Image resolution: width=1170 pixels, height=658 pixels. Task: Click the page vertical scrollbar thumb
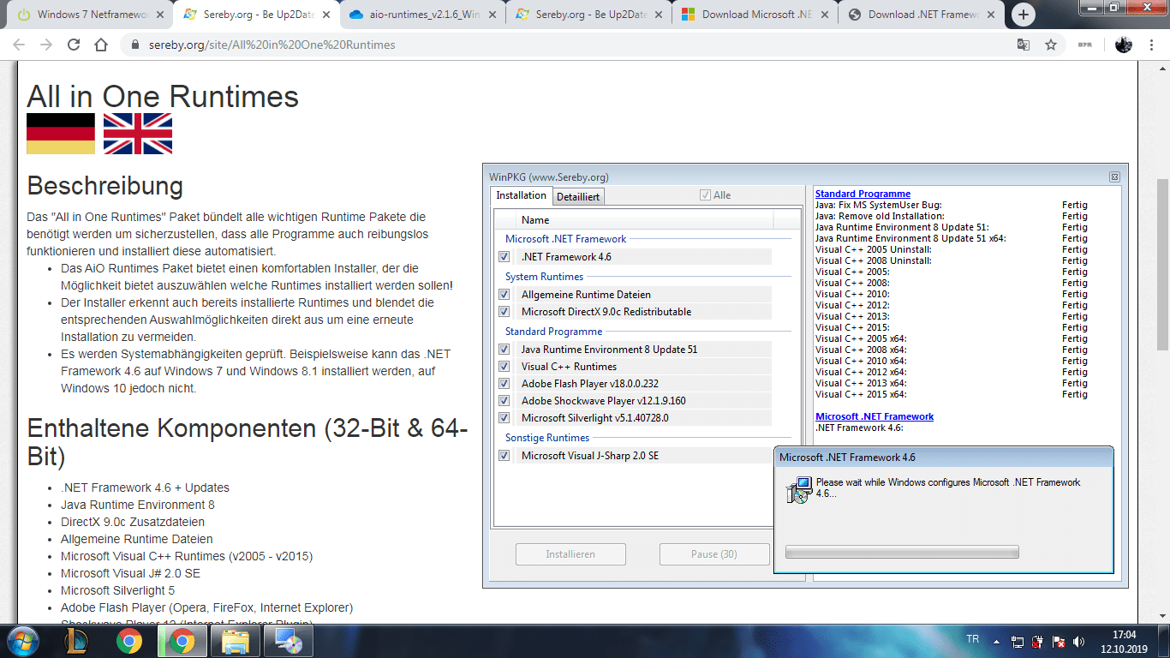pos(1162,265)
